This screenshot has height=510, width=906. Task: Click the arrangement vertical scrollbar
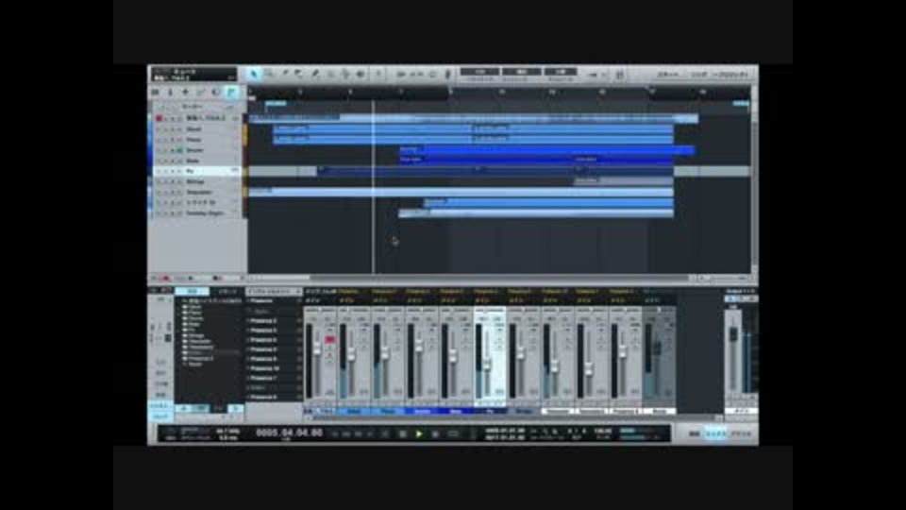point(754,179)
